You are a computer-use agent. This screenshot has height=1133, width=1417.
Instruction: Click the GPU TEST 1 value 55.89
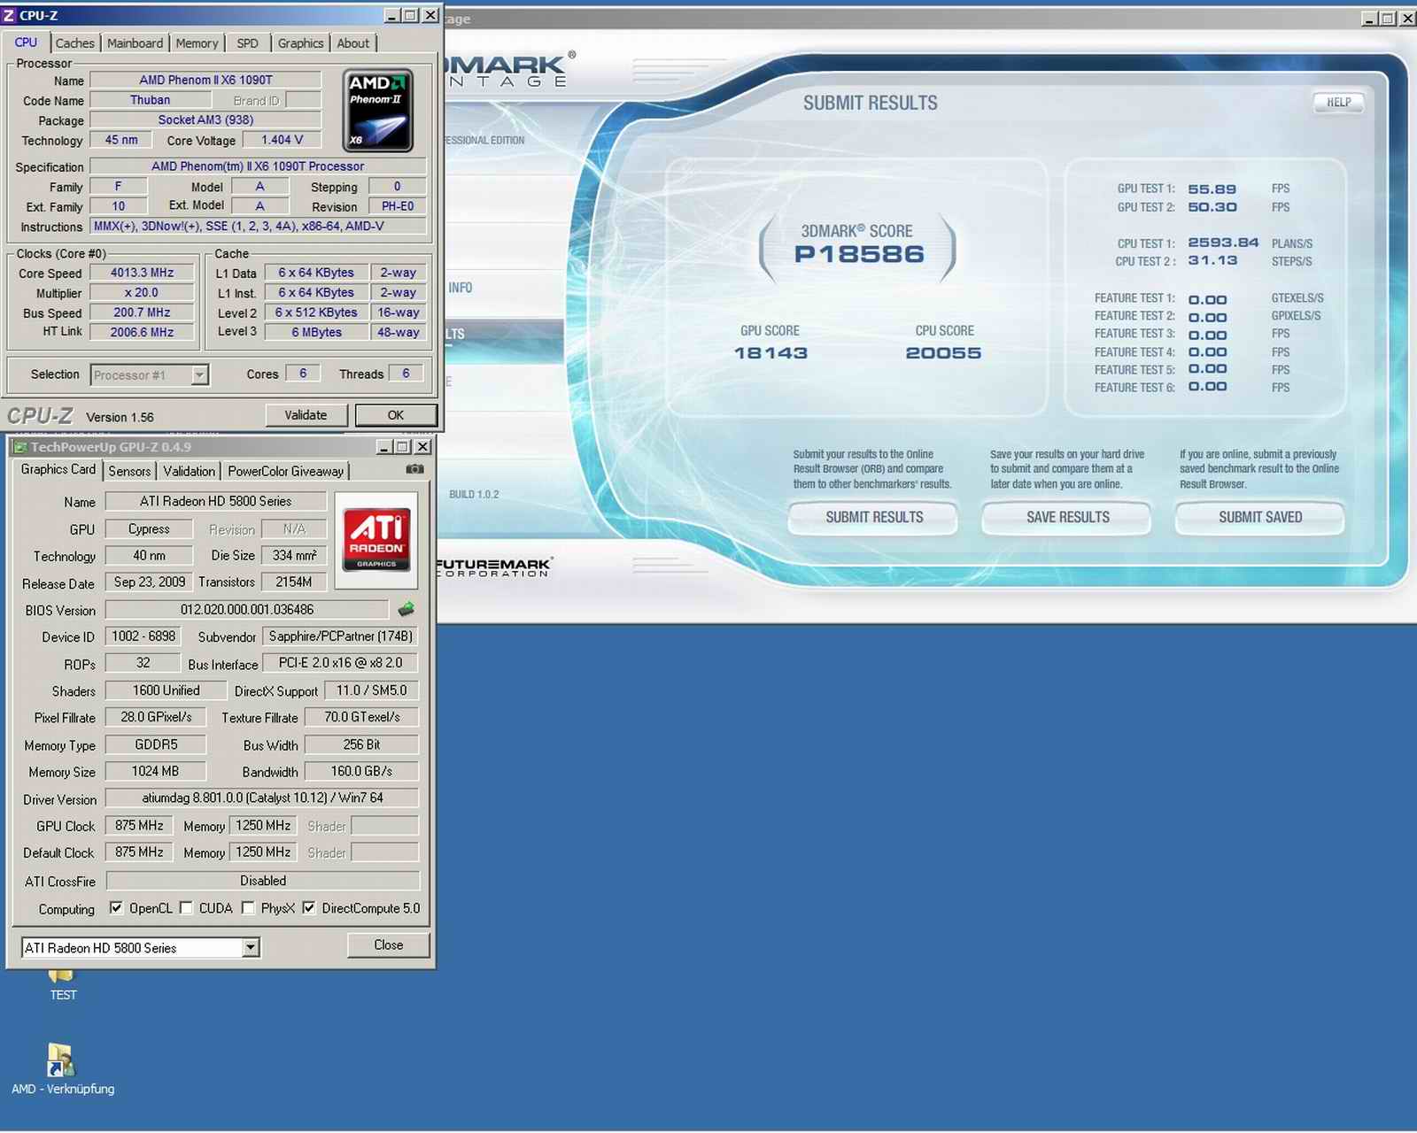pyautogui.click(x=1212, y=189)
